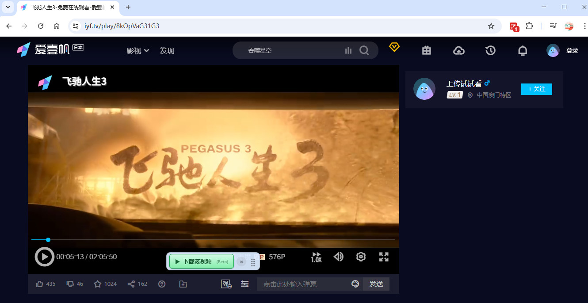Go to browser home page
The height and width of the screenshot is (303, 588).
(x=57, y=26)
